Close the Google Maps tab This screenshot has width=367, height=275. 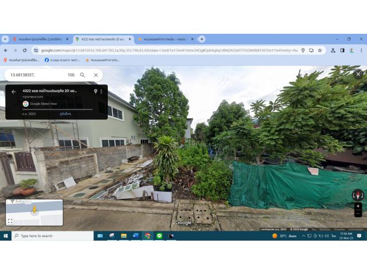(x=130, y=40)
